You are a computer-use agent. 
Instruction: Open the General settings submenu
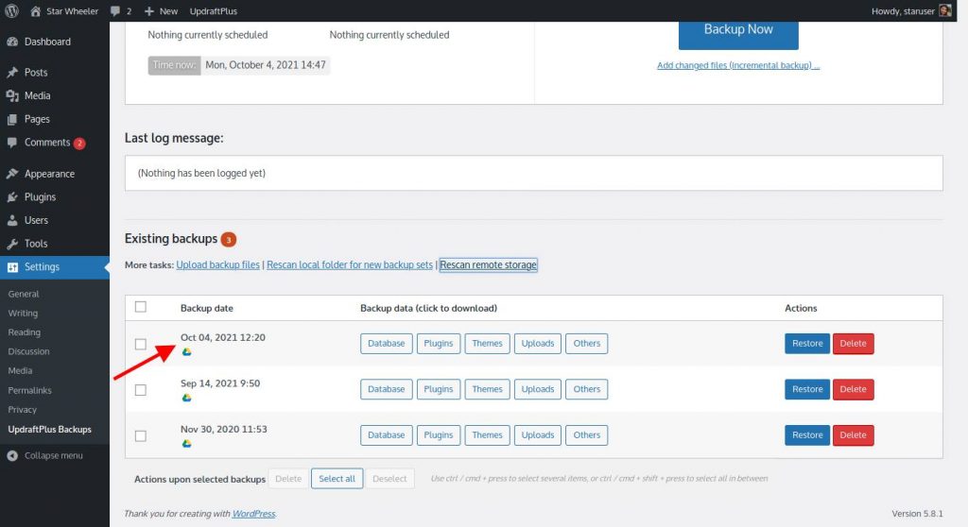(x=24, y=295)
